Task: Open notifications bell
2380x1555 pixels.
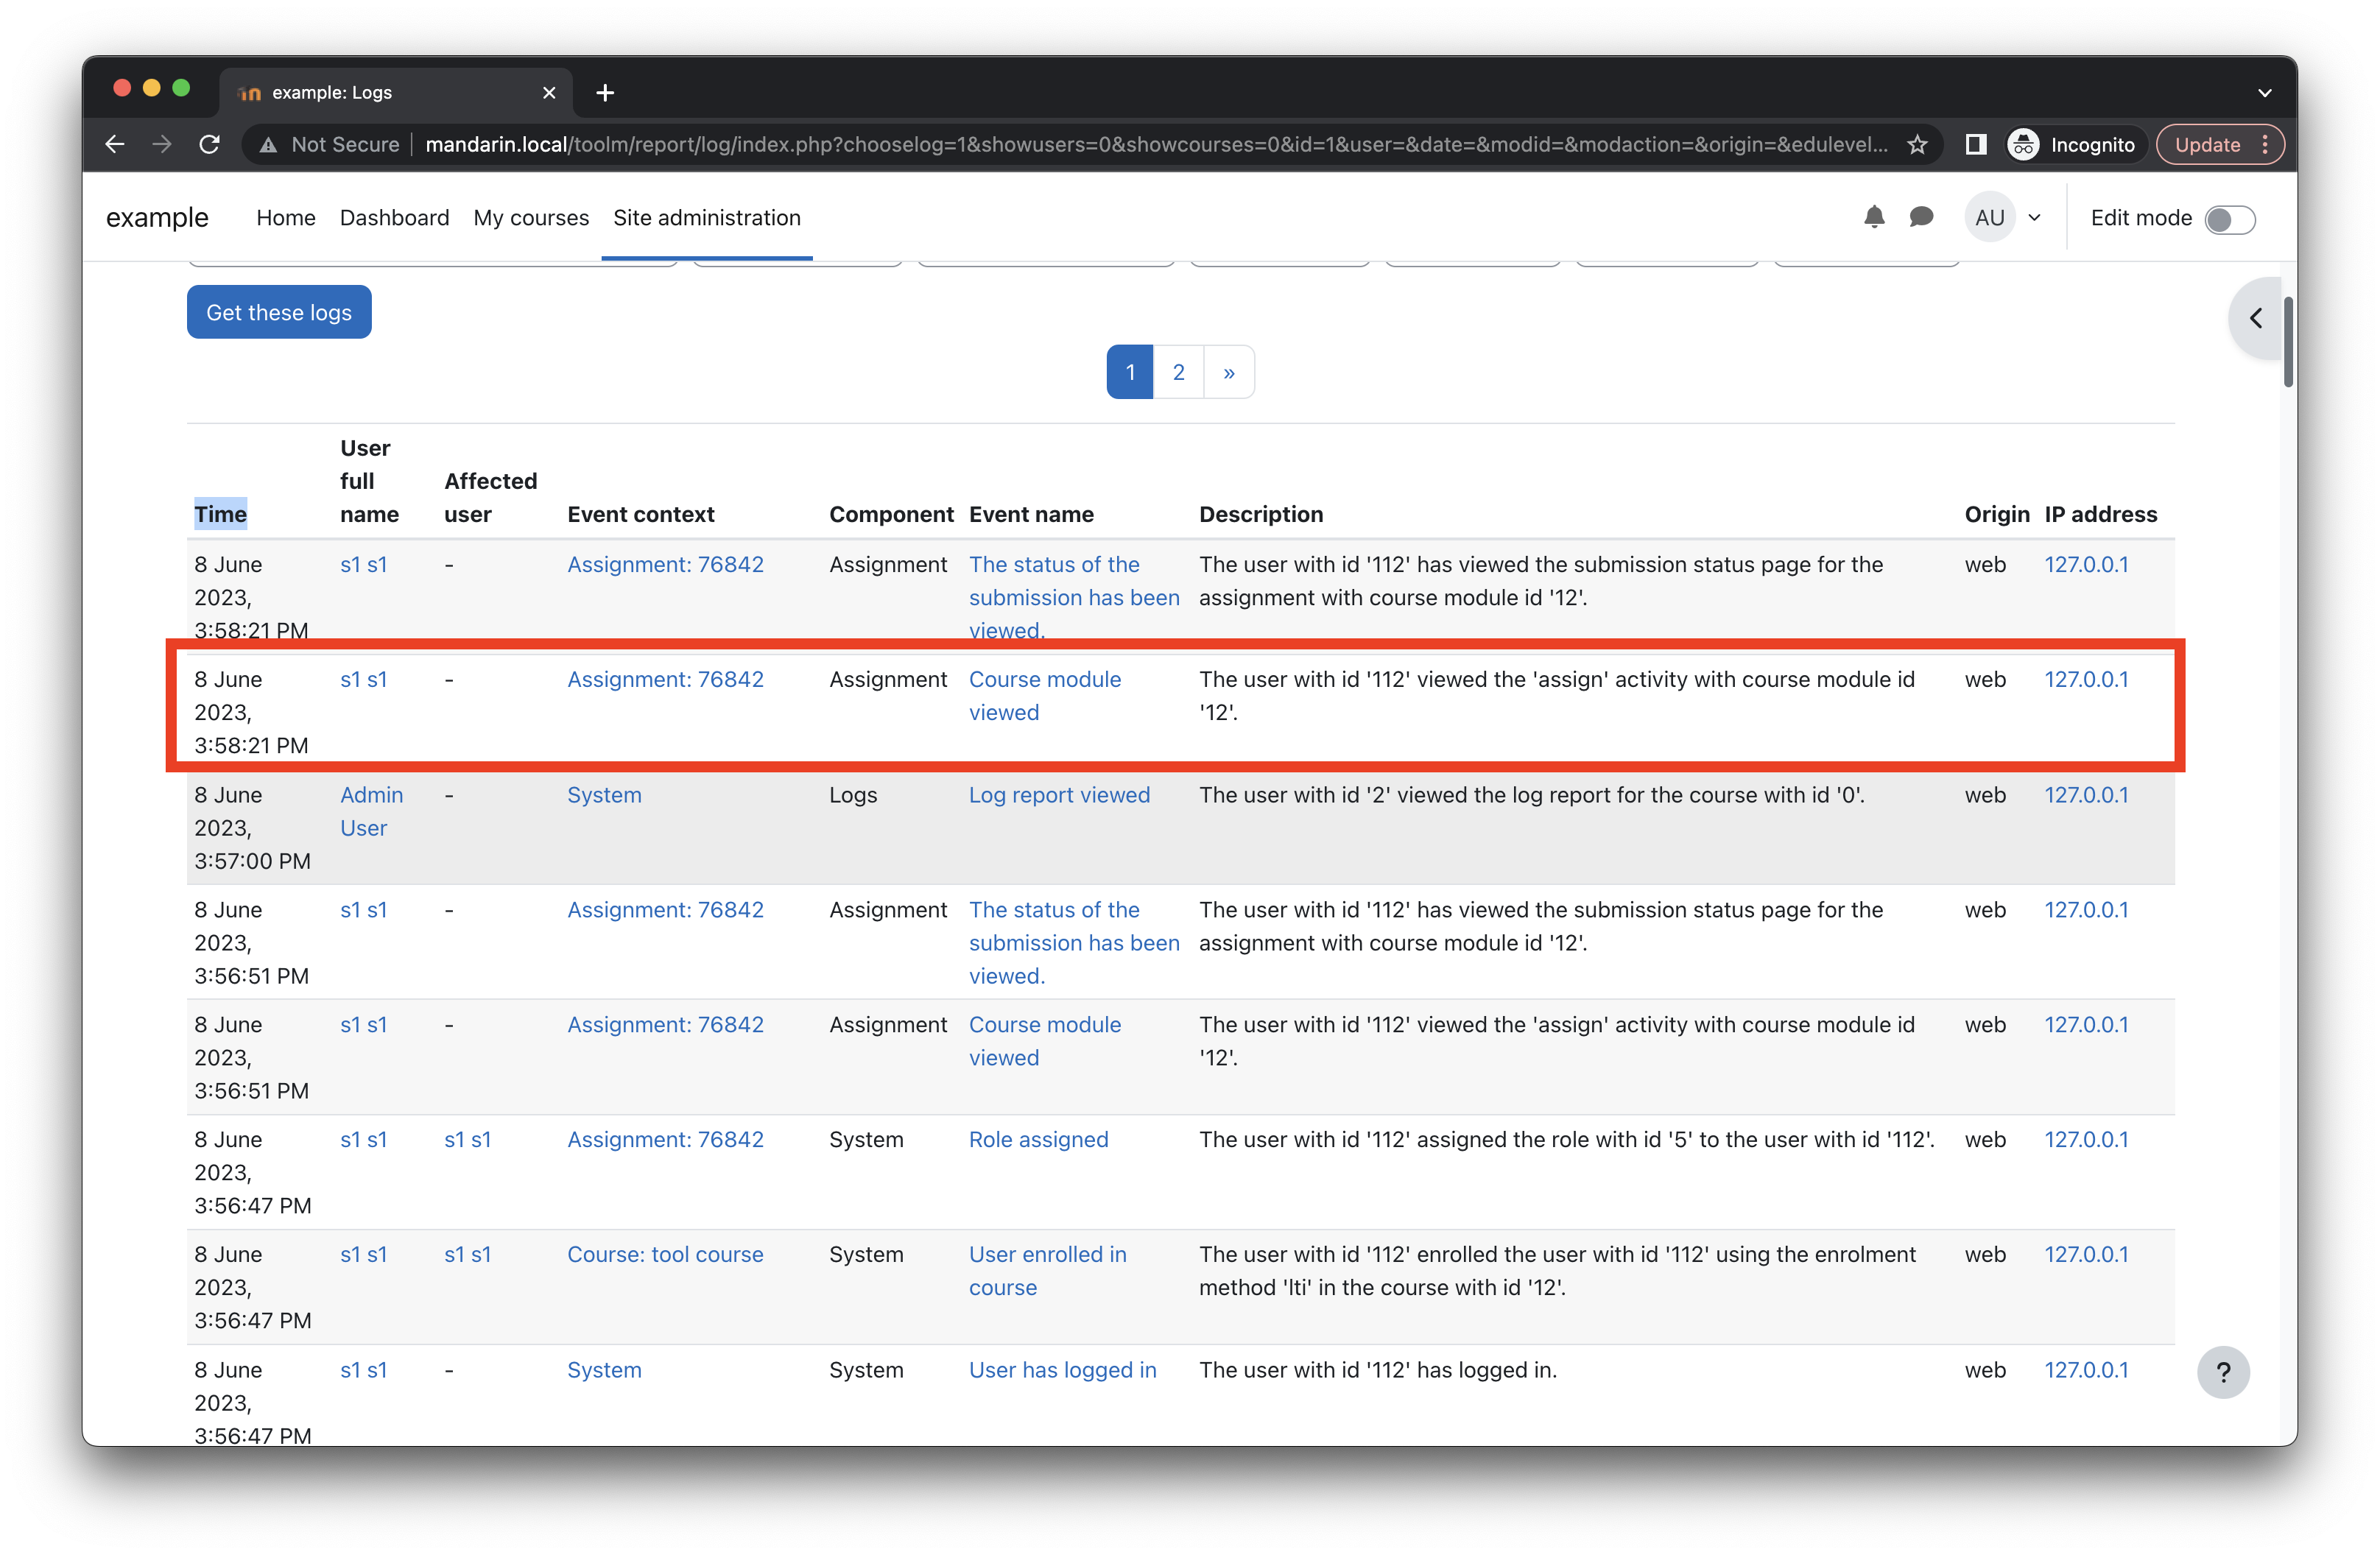Action: point(1874,217)
